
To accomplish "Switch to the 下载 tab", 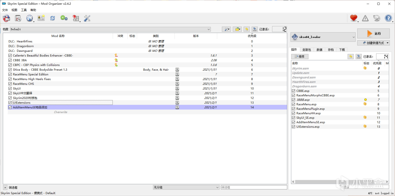I will 342,50.
